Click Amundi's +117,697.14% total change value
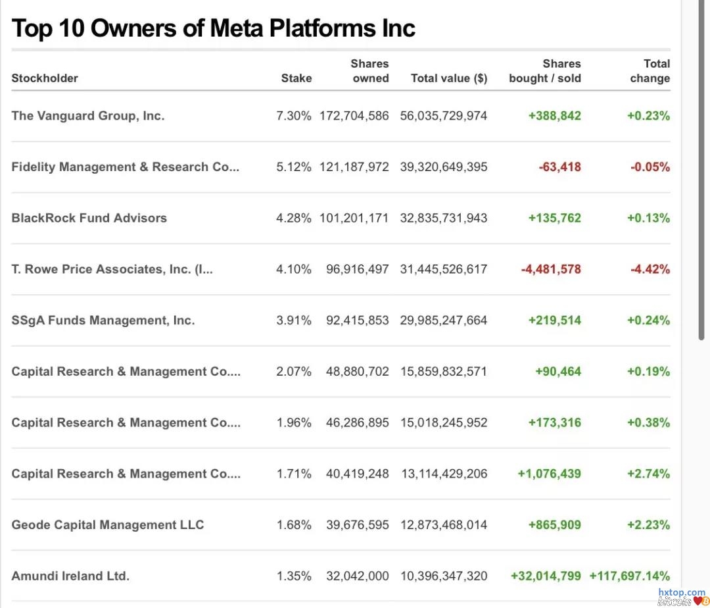 coord(630,576)
